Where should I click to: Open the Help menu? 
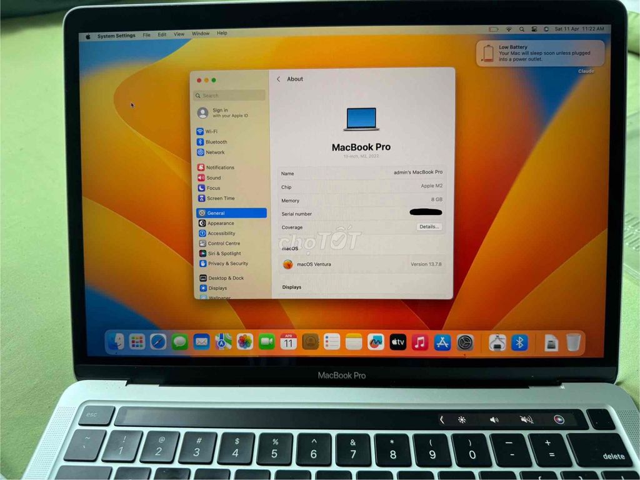[222, 33]
